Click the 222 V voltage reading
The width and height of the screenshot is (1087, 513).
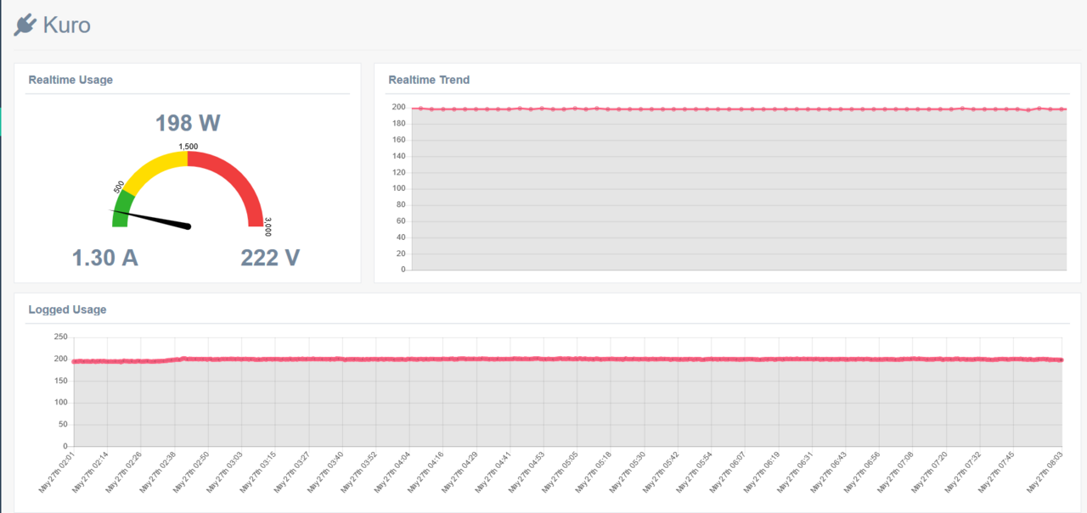pyautogui.click(x=270, y=258)
